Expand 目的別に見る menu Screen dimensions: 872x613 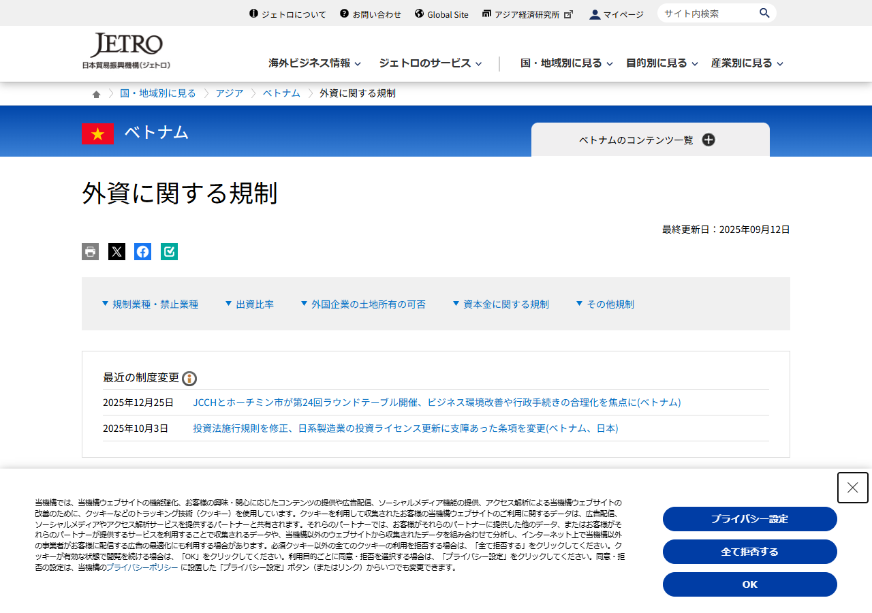(662, 63)
